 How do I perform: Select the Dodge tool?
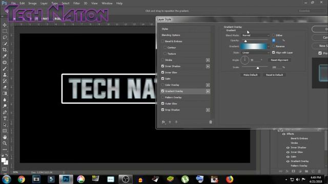[5, 106]
